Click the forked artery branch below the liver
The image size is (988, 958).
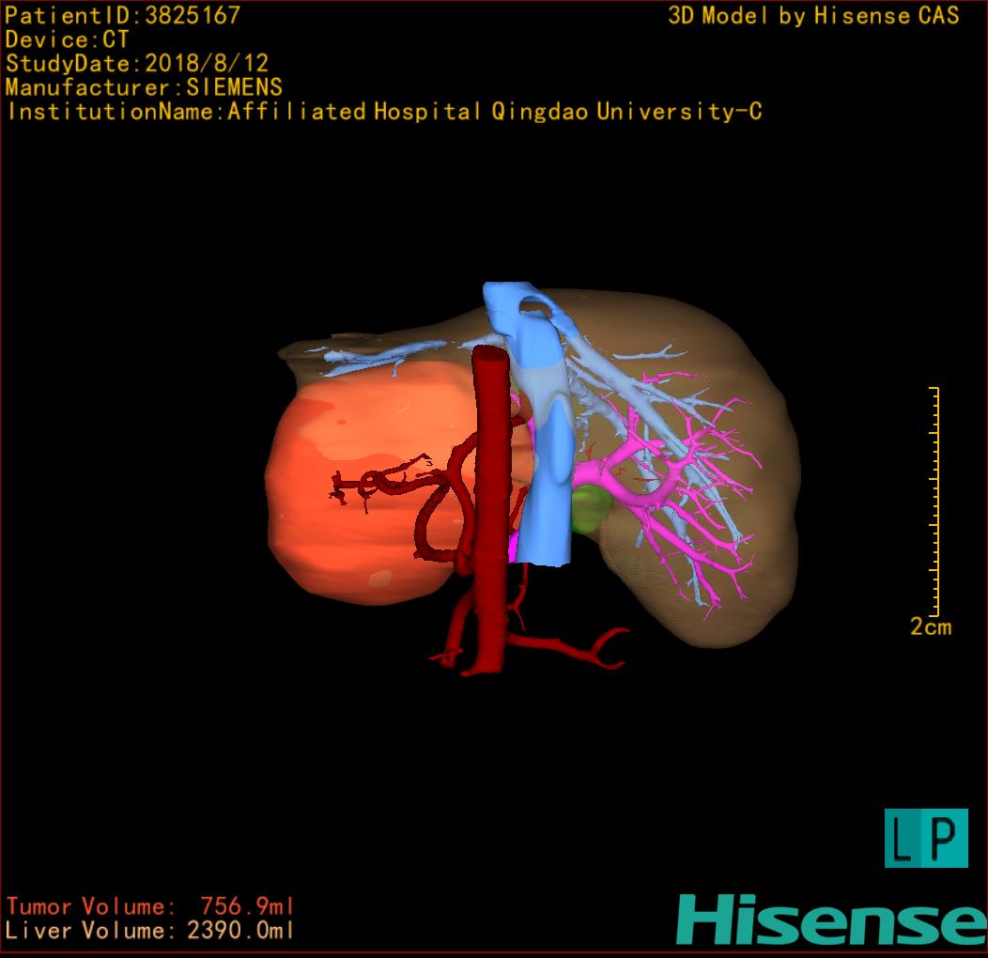tap(601, 648)
